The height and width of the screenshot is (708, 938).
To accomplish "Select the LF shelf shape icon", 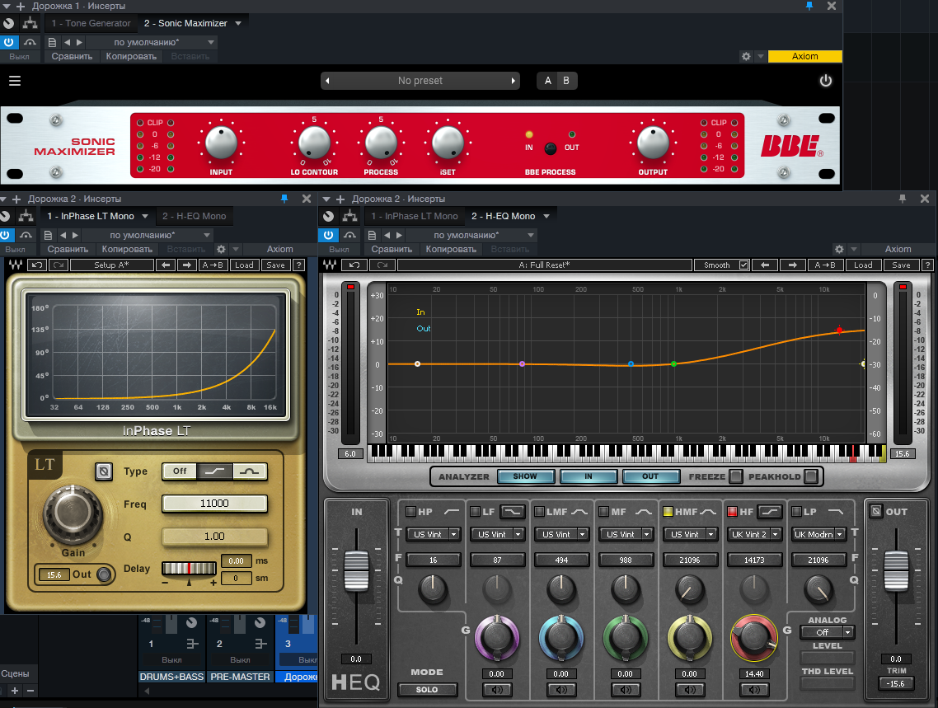I will coord(514,511).
